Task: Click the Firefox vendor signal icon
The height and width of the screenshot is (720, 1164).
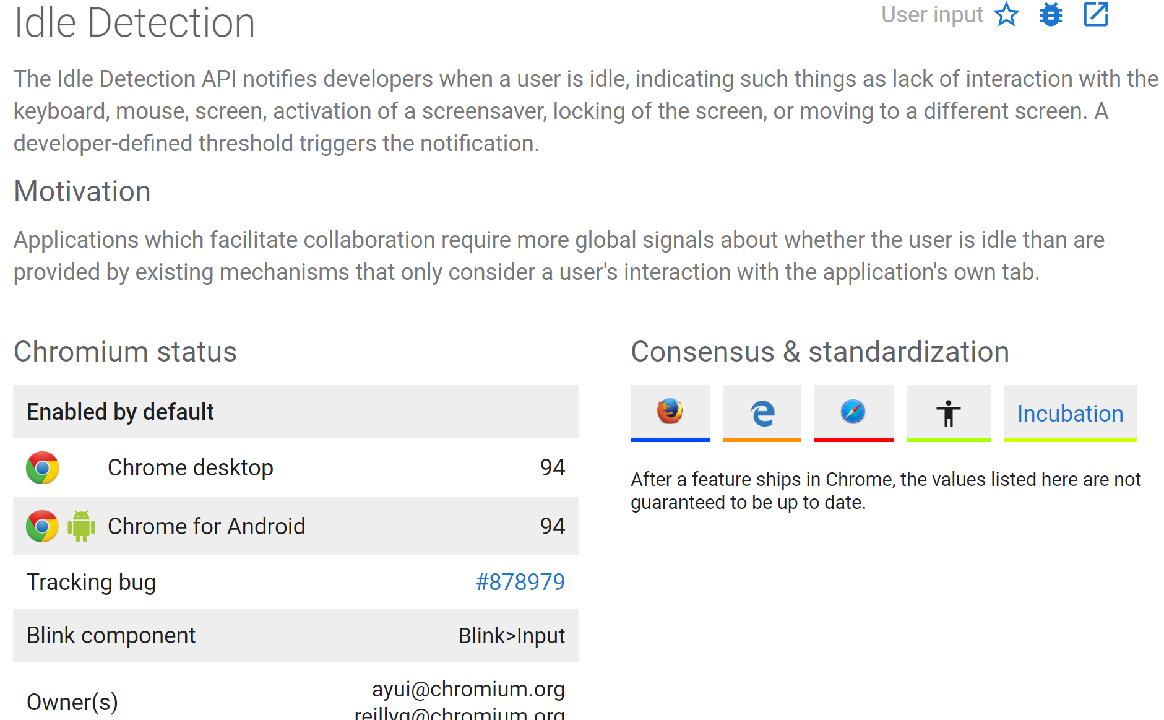Action: click(670, 411)
